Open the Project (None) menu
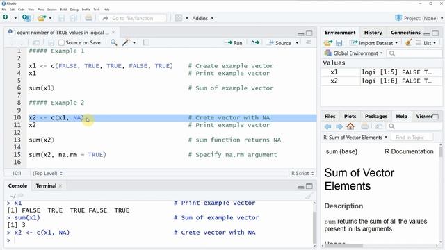The width and height of the screenshot is (445, 250). point(419,18)
